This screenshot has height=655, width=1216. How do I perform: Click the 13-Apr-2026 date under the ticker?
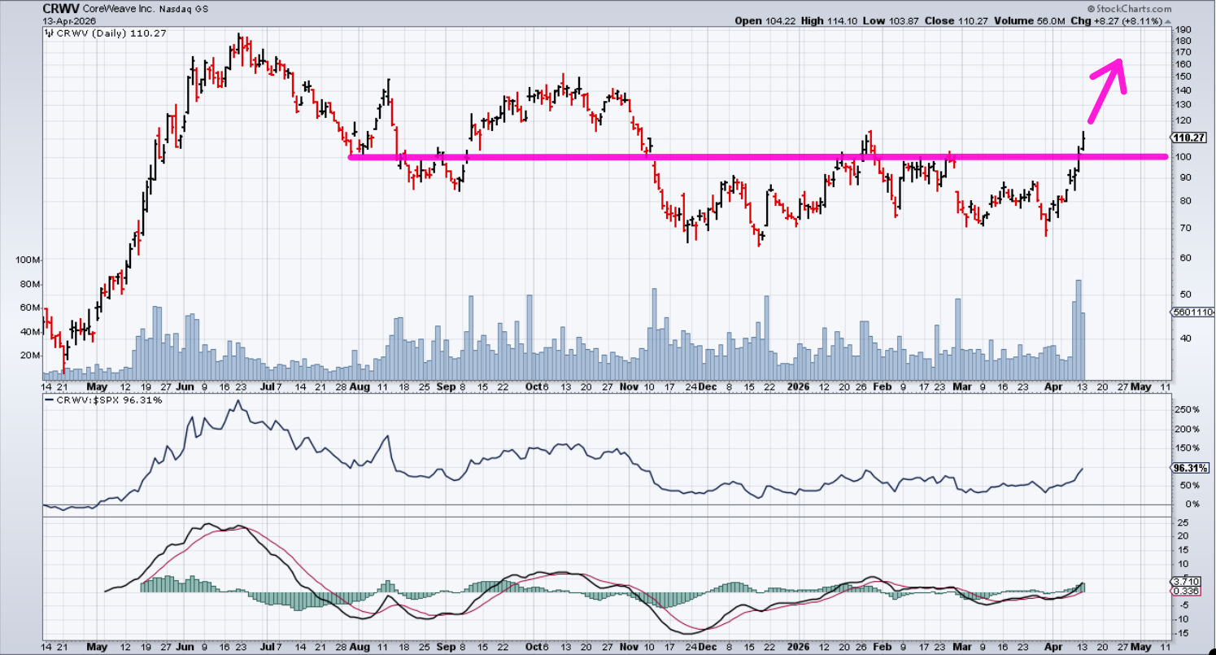point(70,20)
